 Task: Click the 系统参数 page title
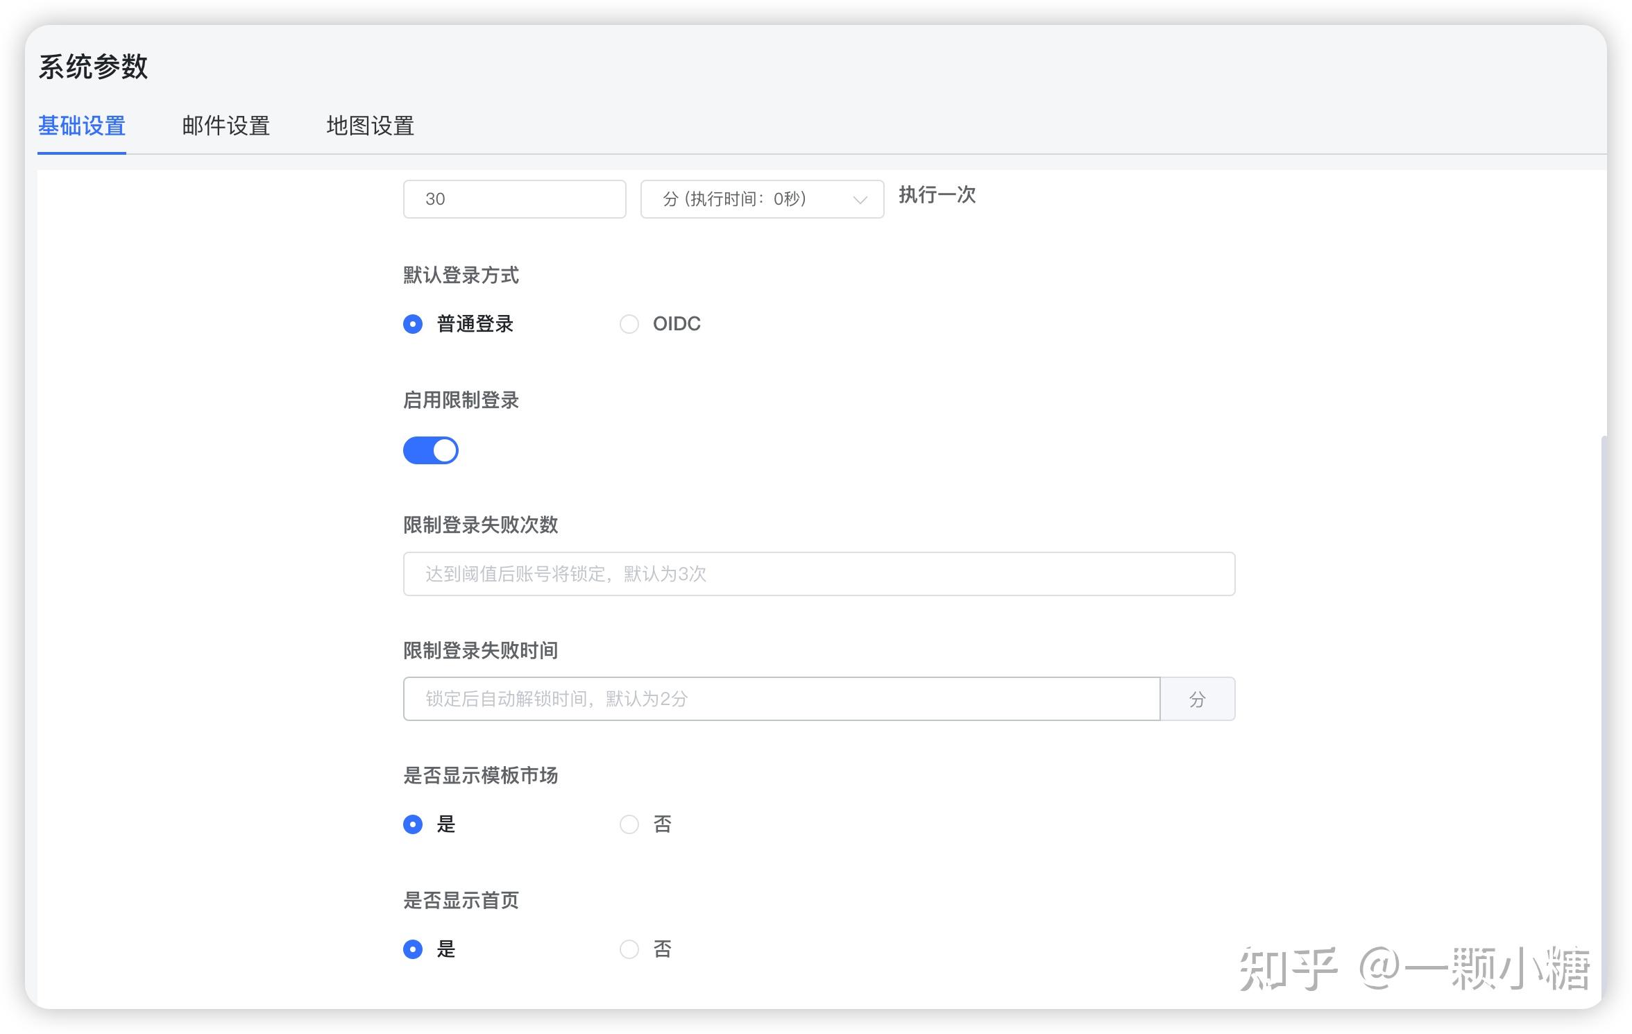pos(93,67)
